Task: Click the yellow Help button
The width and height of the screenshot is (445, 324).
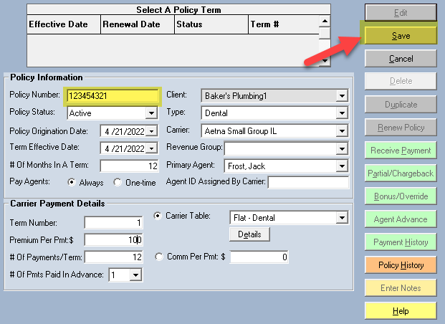Action: coord(401,311)
